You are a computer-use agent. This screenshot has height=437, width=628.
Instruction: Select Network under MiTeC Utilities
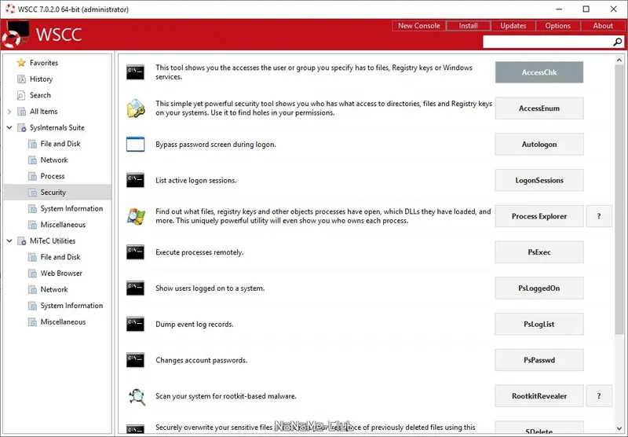54,289
